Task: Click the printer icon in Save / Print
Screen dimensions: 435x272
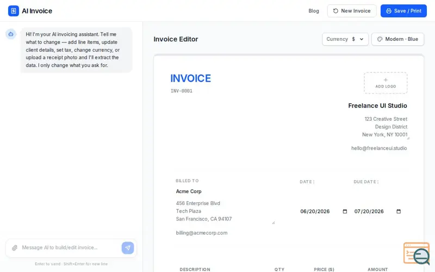Action: coord(389,11)
